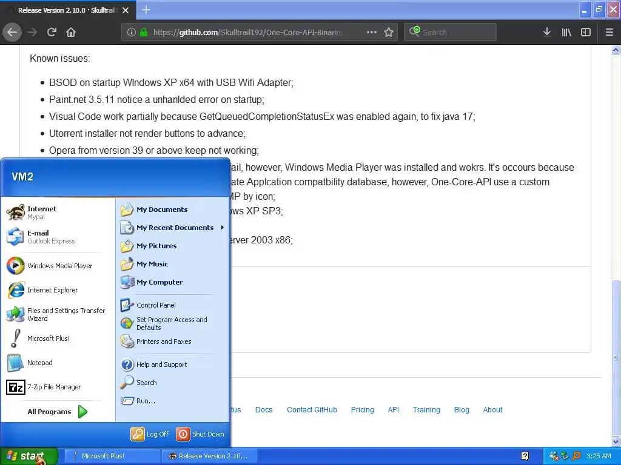Click the Shut Down button
This screenshot has width=621, height=465.
200,434
